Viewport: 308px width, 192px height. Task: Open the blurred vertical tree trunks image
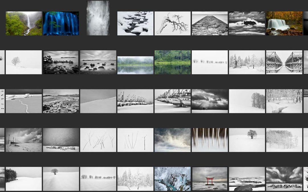[210, 140]
